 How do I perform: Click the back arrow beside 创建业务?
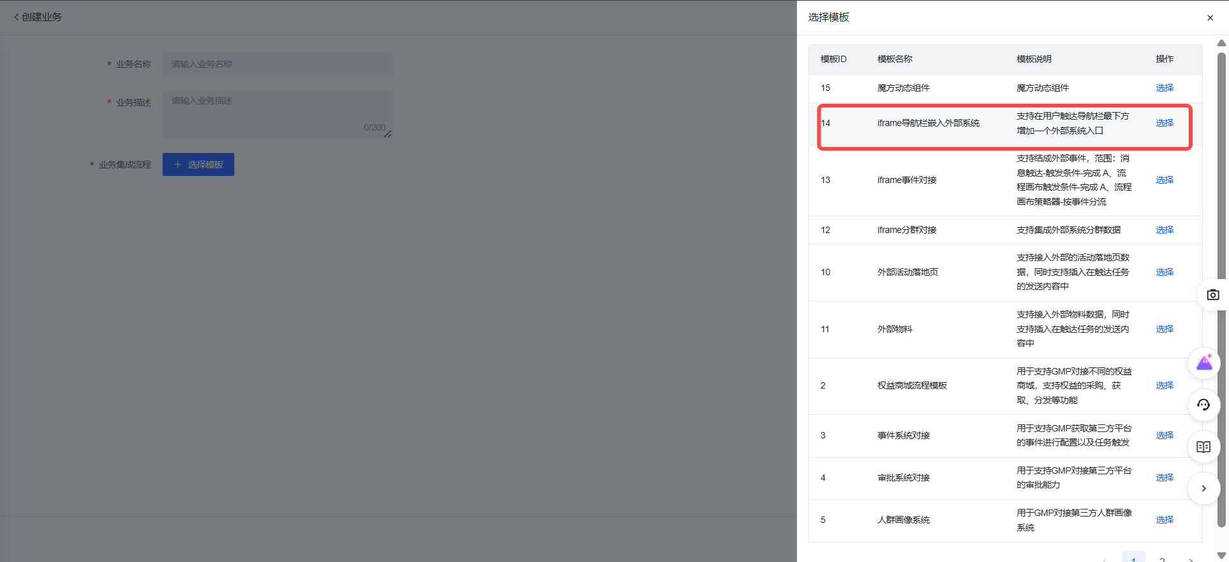[17, 17]
